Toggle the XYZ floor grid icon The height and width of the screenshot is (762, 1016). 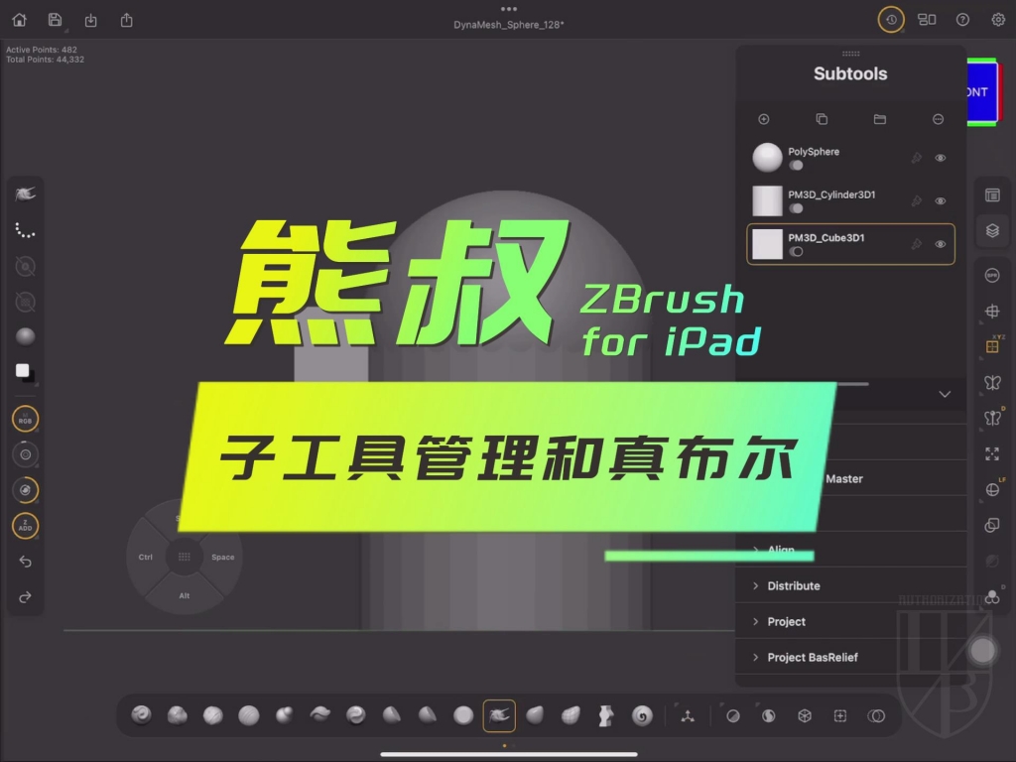click(x=992, y=346)
